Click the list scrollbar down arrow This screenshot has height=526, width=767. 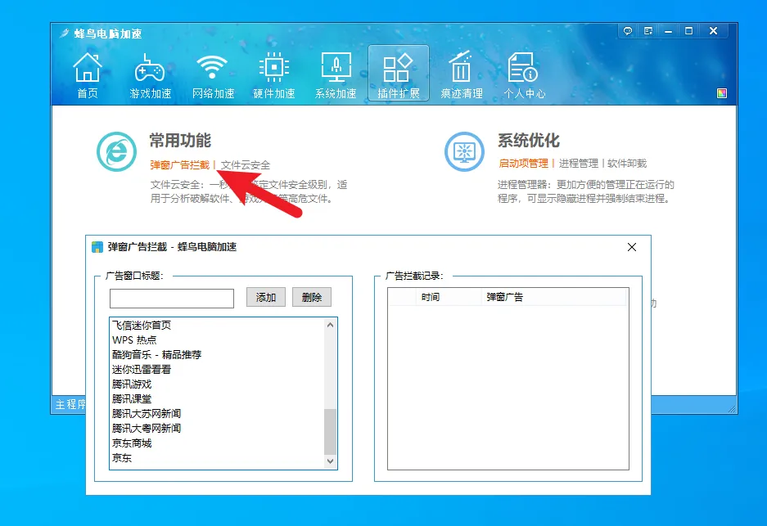coord(330,461)
